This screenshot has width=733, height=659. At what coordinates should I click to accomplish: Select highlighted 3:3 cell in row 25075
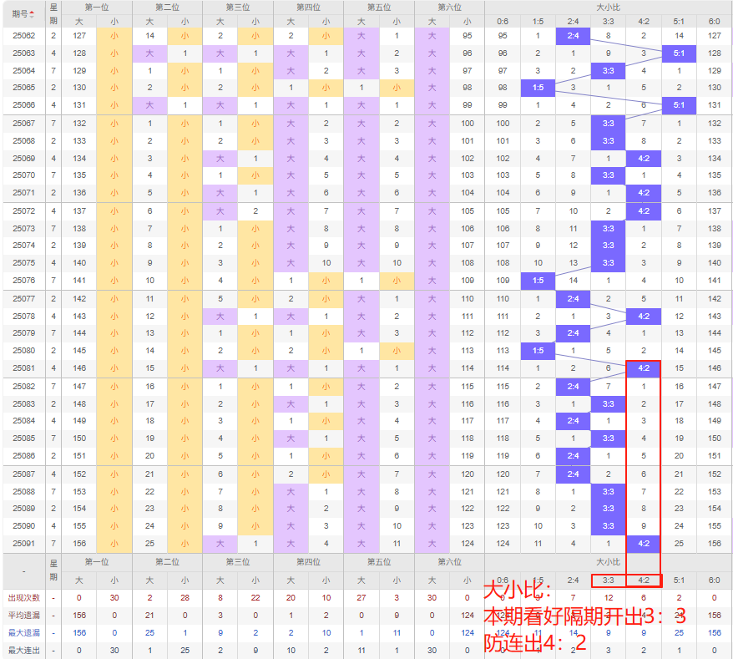(x=608, y=263)
